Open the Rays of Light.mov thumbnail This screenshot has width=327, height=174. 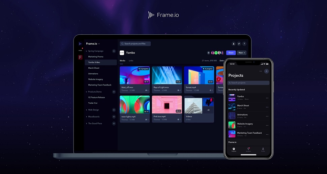click(167, 75)
